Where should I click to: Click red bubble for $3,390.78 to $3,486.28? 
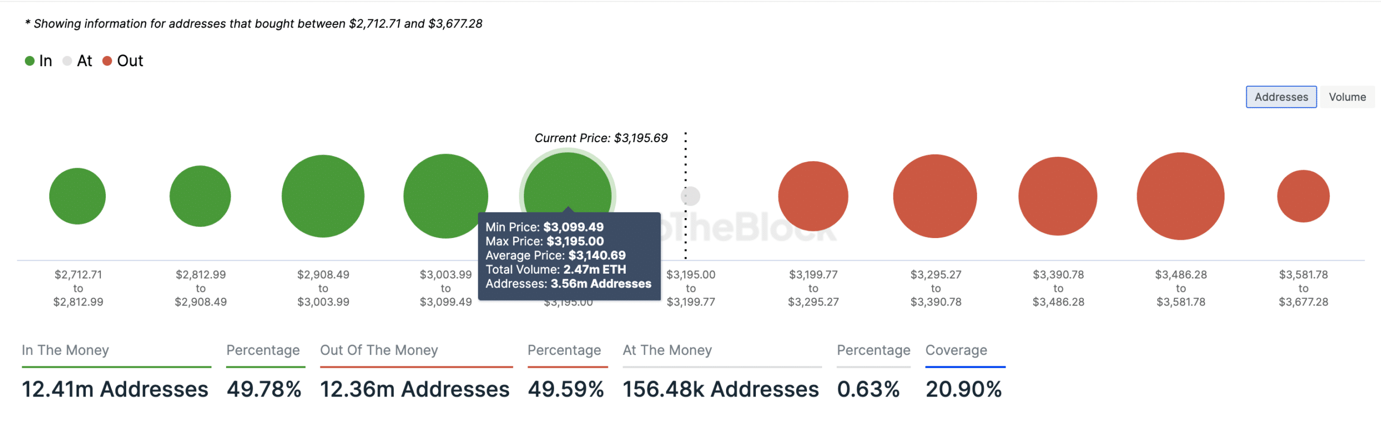click(x=1057, y=196)
